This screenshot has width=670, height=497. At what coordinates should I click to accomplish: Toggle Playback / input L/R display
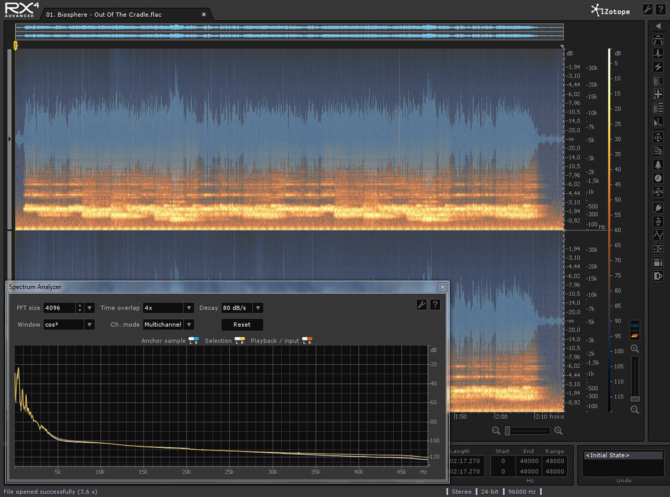coord(307,340)
